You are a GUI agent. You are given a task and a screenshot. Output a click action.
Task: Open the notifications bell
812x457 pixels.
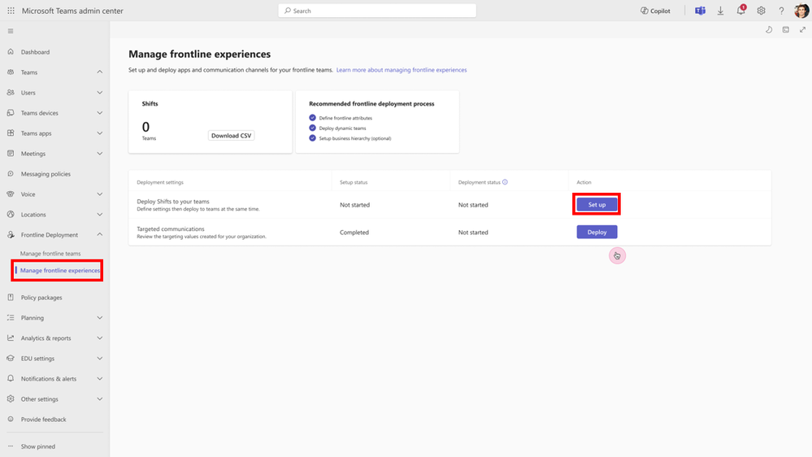pyautogui.click(x=741, y=11)
